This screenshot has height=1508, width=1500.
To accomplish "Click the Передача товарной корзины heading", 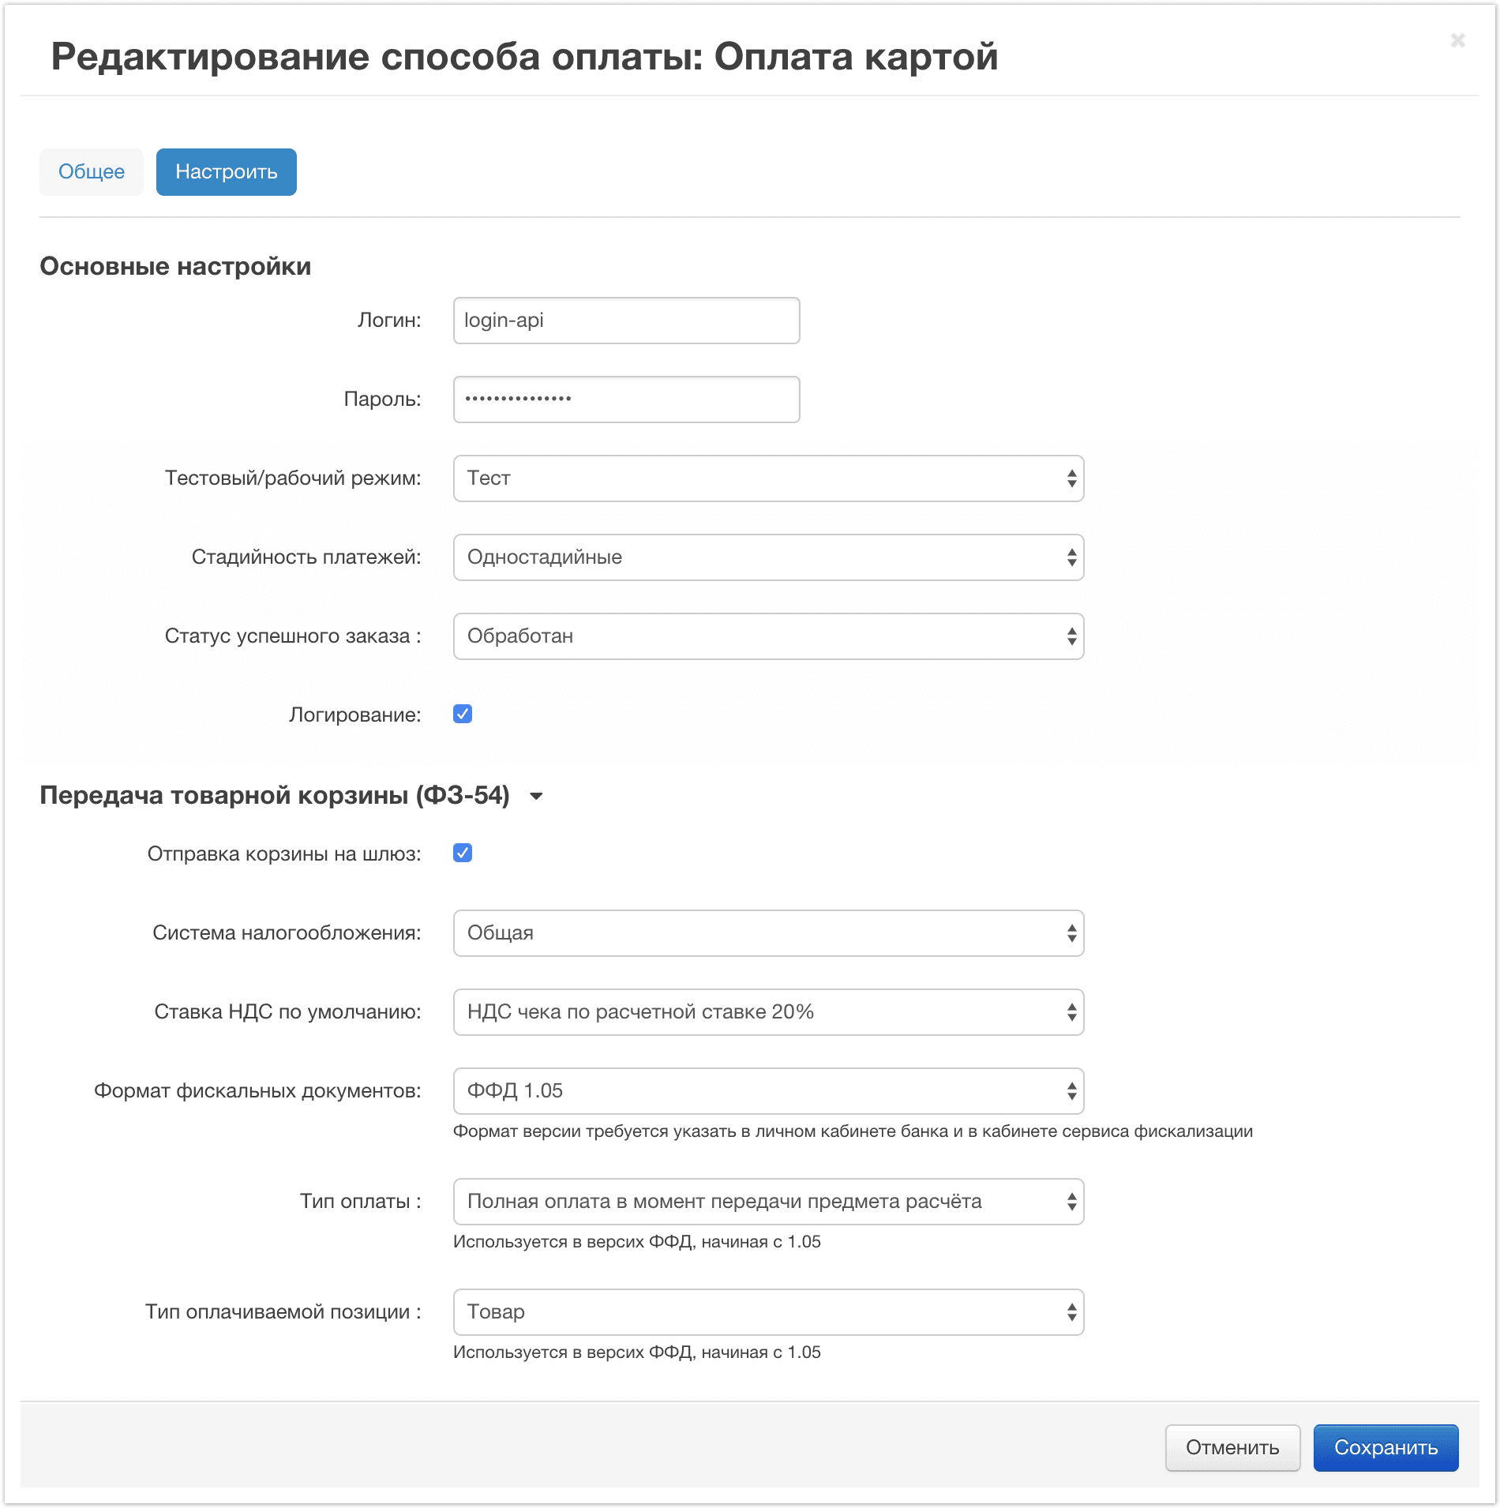I will [275, 795].
